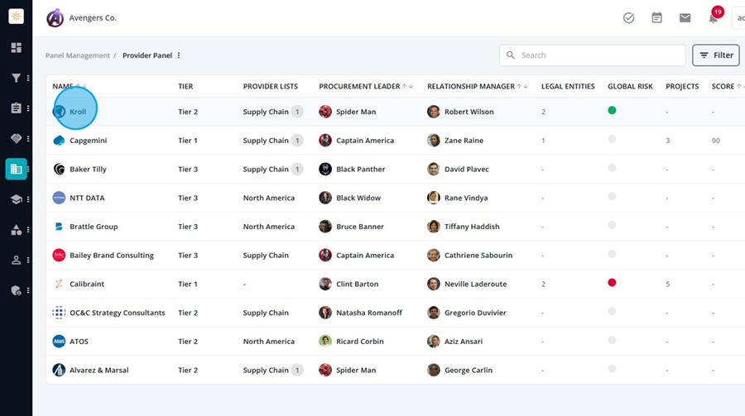The height and width of the screenshot is (416, 745).
Task: Click the ATOS logo icon
Action: 59,342
